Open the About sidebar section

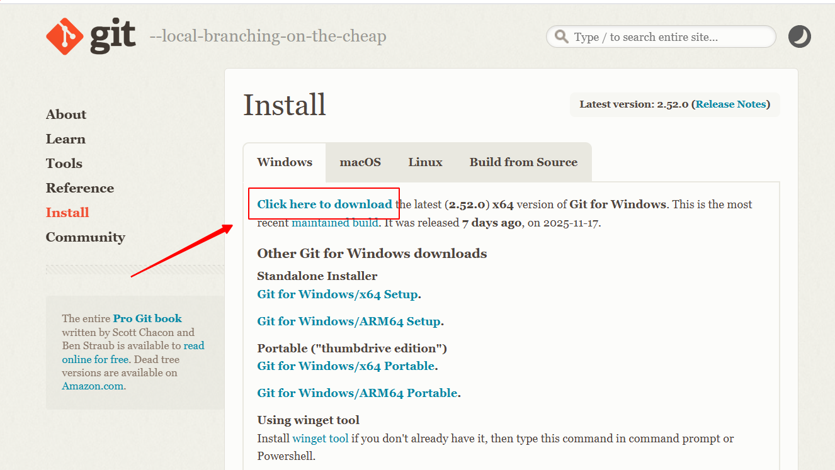coord(66,115)
